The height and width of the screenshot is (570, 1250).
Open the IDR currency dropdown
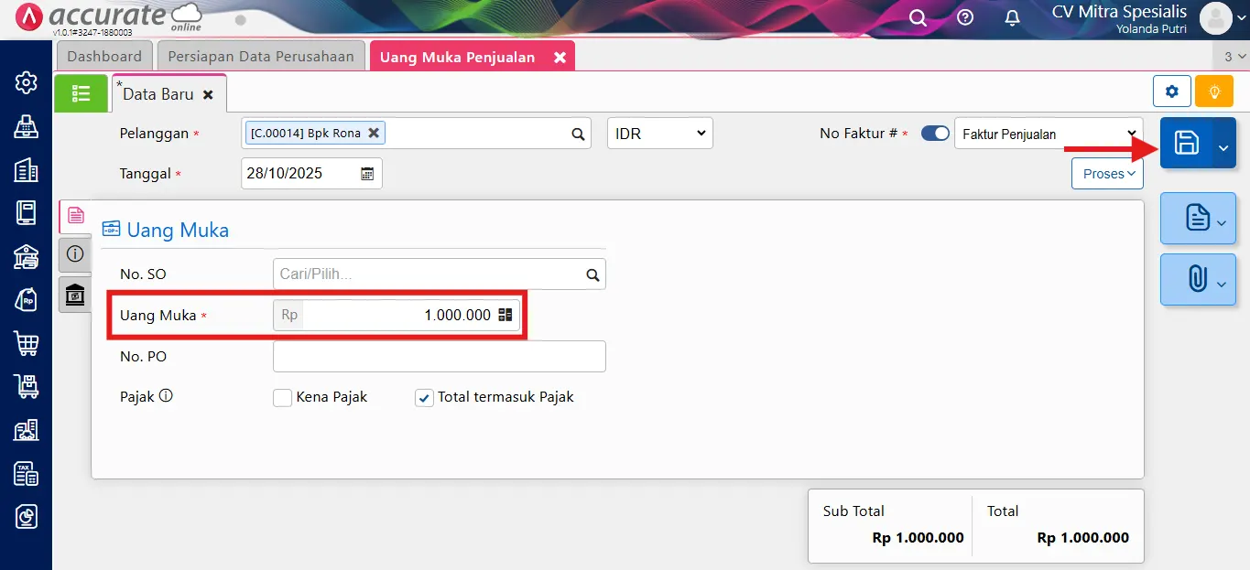660,134
